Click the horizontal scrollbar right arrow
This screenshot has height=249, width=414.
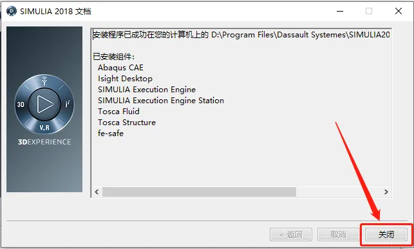(386, 192)
